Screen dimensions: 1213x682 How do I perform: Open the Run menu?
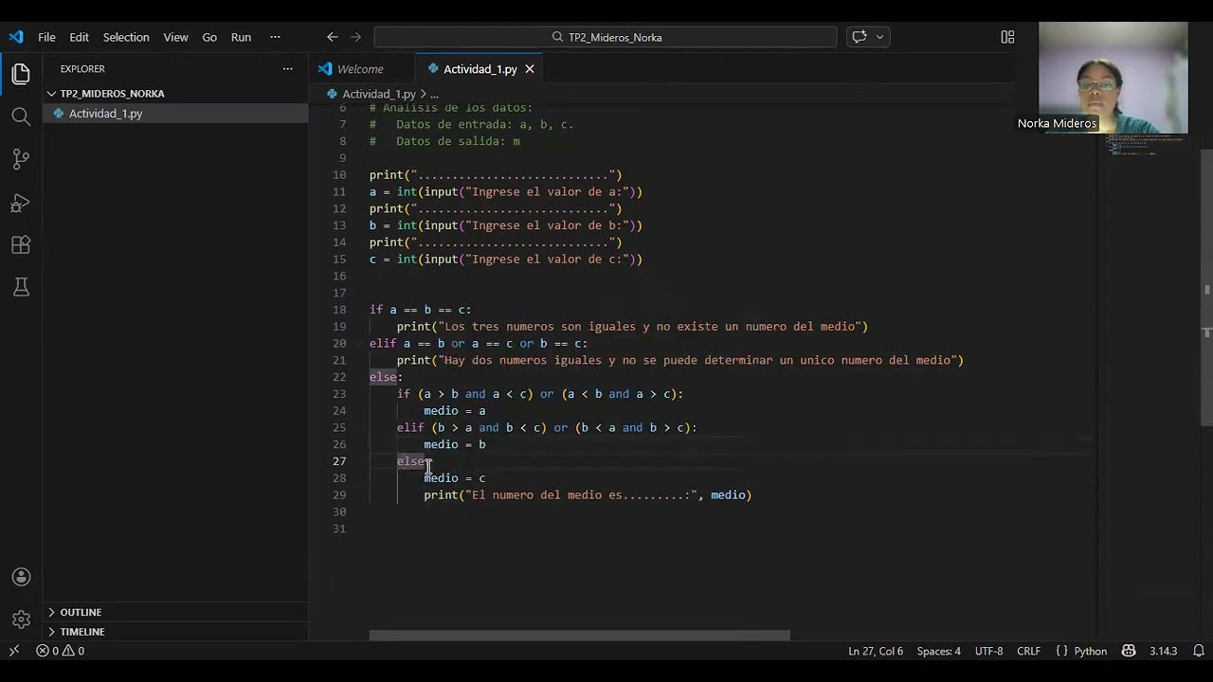pyautogui.click(x=241, y=37)
